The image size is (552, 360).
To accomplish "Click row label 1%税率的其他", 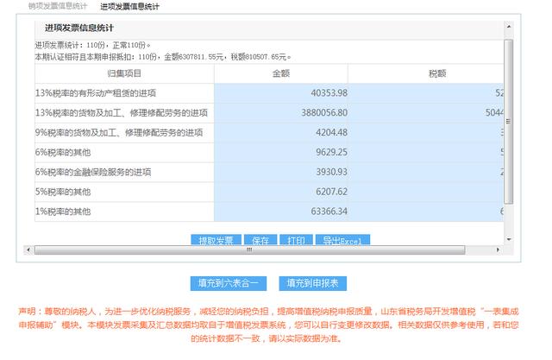I will coord(63,212).
